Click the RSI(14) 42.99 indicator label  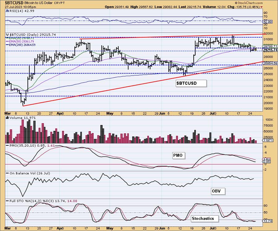pyautogui.click(x=22, y=11)
